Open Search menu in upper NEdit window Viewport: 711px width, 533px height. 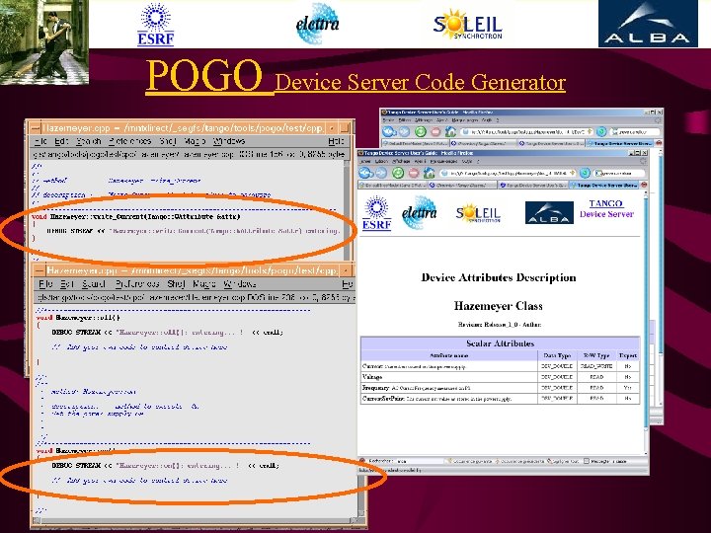pos(88,141)
